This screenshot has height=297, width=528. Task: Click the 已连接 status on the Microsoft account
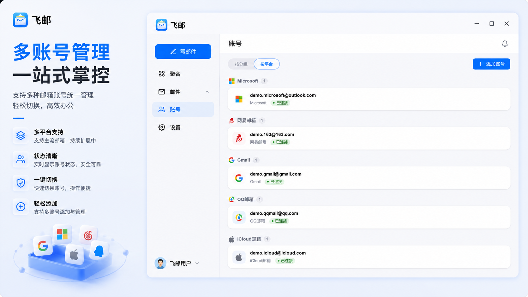pos(280,103)
